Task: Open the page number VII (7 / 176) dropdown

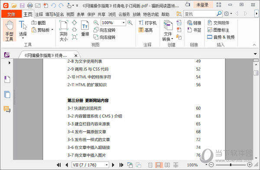Action: (x=107, y=165)
